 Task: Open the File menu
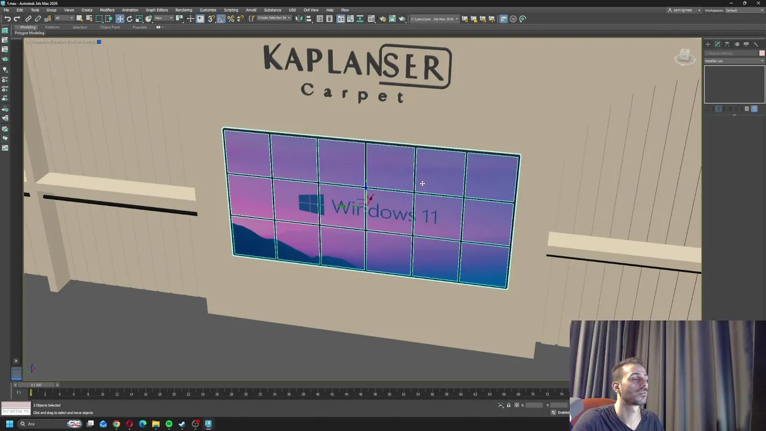6,10
